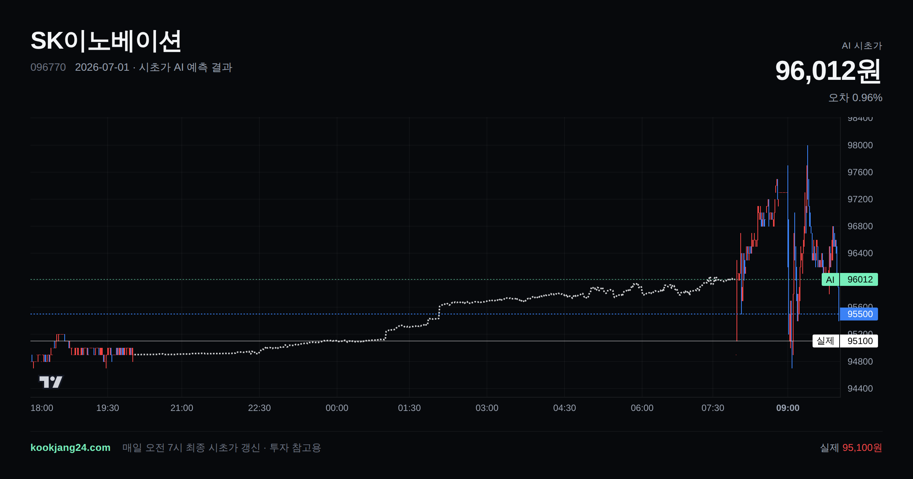Click the white 실제 95100 label
Viewport: 913px width, 479px height.
tap(845, 341)
